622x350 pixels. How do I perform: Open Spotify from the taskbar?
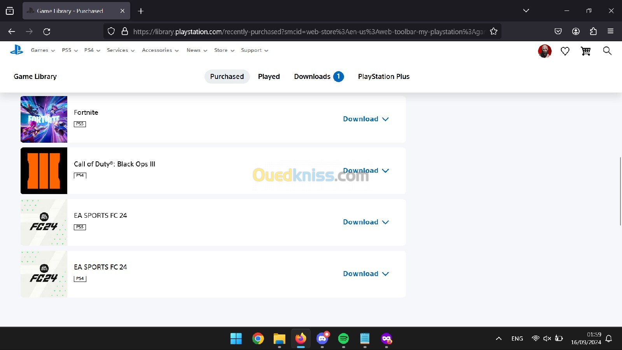coord(343,339)
